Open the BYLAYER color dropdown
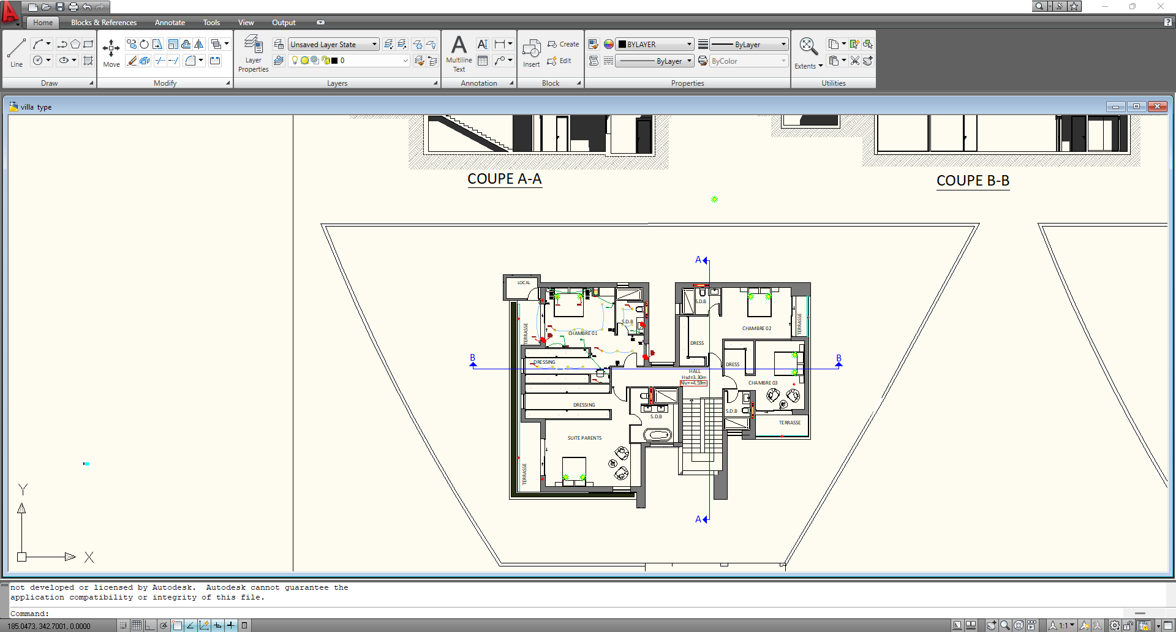Viewport: 1176px width, 632px height. coord(655,44)
